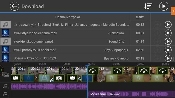This screenshot has width=175, height=98.
Task: Select the music note thumbnail of Strashnyj_Zvuk
Action: pos(5,24)
